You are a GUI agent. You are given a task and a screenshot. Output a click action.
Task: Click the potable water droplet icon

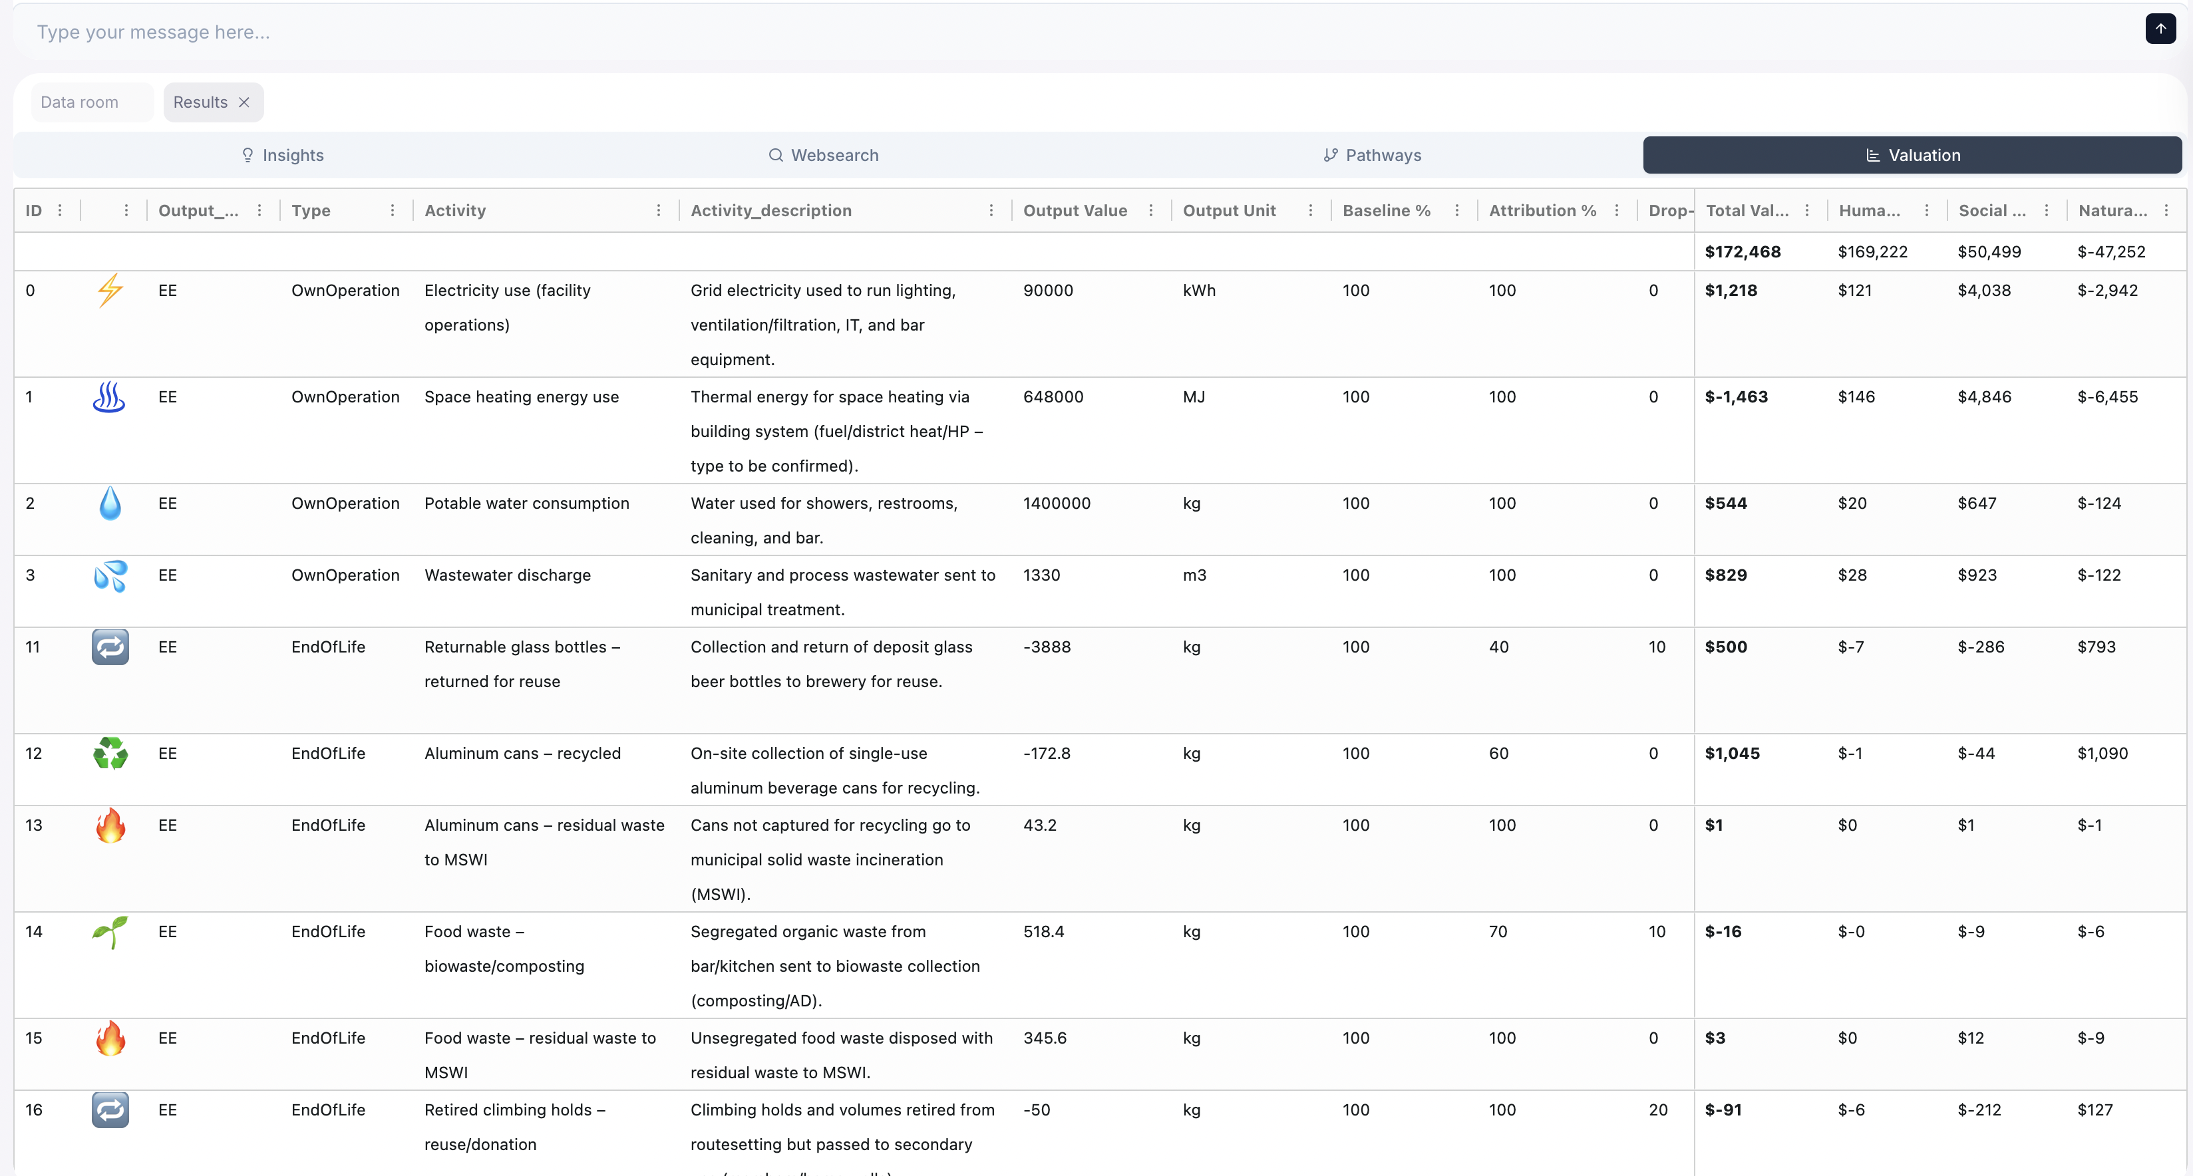110,504
